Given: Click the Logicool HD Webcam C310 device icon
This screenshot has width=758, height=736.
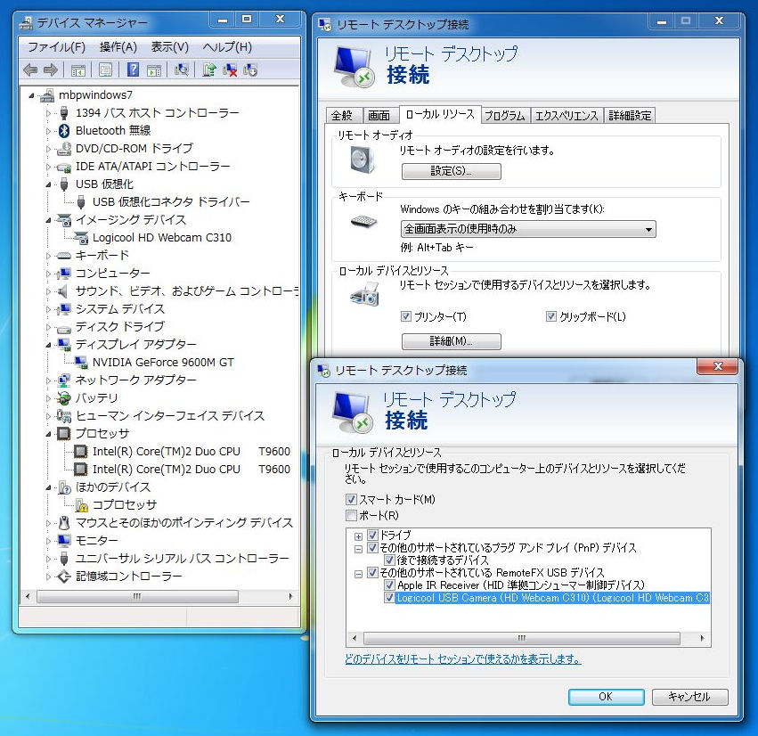Looking at the screenshot, I should 81,237.
